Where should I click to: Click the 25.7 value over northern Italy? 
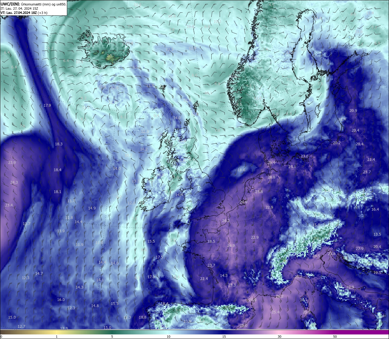298,277
